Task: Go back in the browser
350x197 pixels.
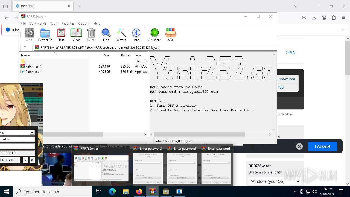Action: pyautogui.click(x=7, y=18)
